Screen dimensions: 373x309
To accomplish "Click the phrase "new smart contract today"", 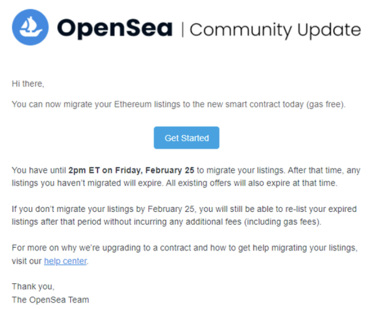I will 254,104.
